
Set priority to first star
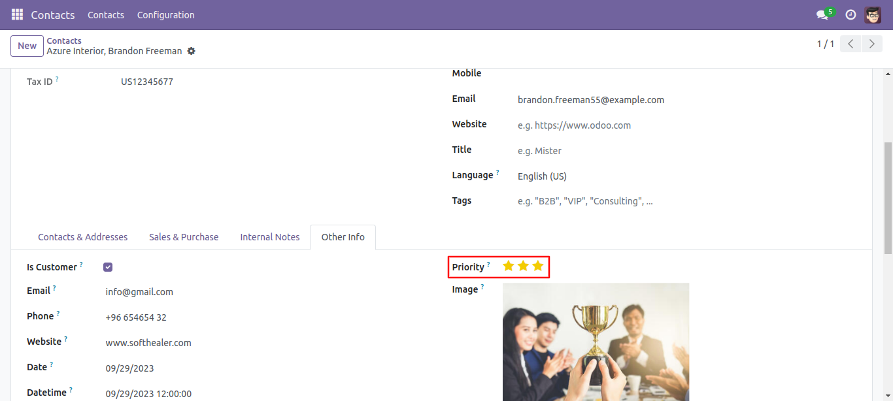[x=509, y=266]
